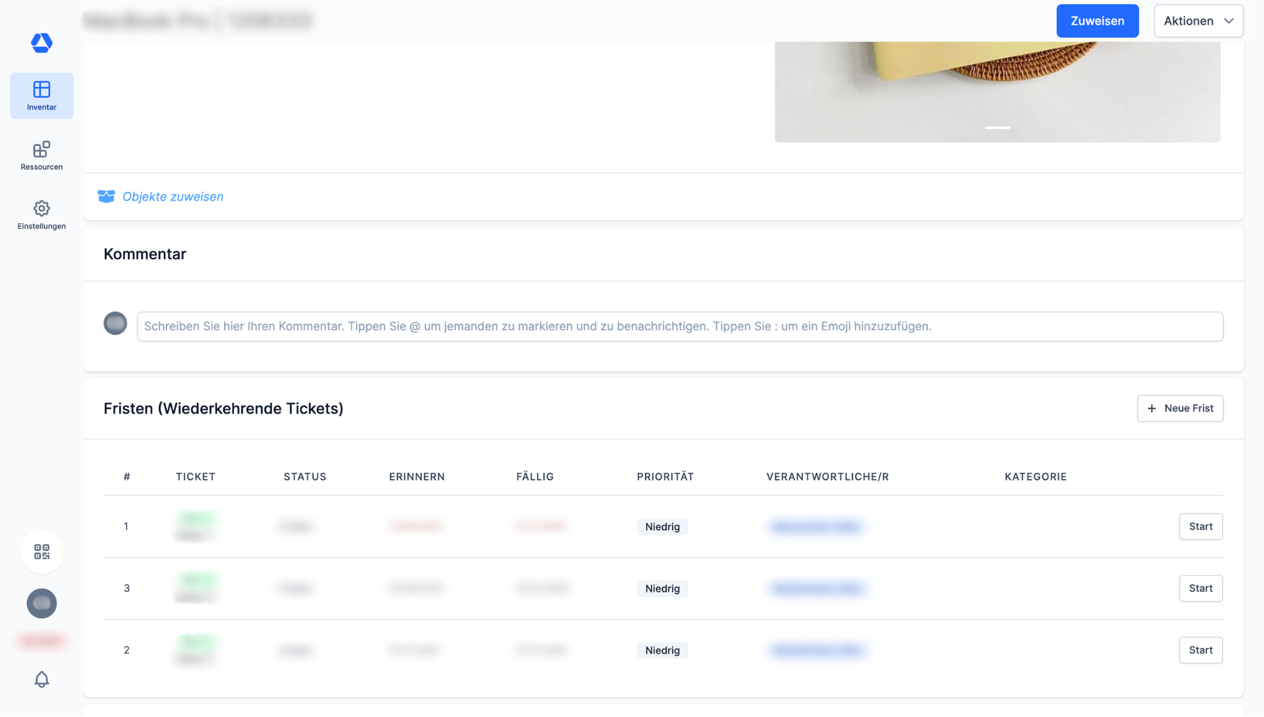Click the blue app logo icon
This screenshot has width=1264, height=717.
tap(41, 43)
